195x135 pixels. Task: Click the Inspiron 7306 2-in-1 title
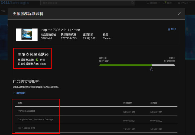(x=60, y=30)
